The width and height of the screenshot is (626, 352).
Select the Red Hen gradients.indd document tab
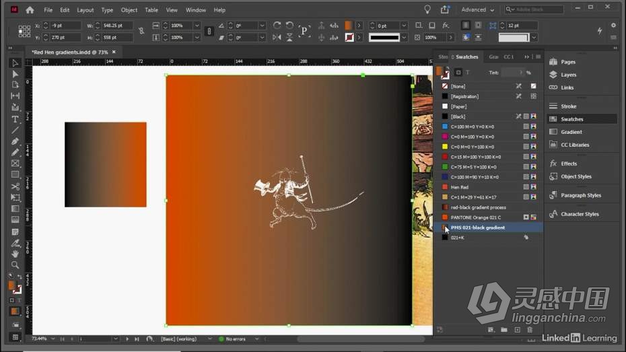click(x=70, y=52)
